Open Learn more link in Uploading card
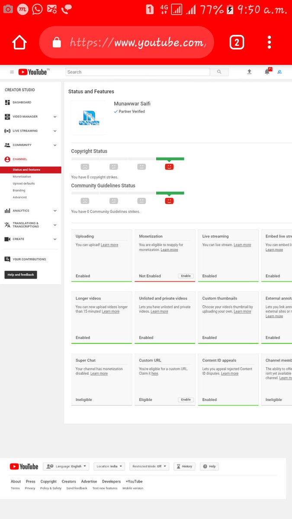The width and height of the screenshot is (292, 519). click(x=109, y=245)
